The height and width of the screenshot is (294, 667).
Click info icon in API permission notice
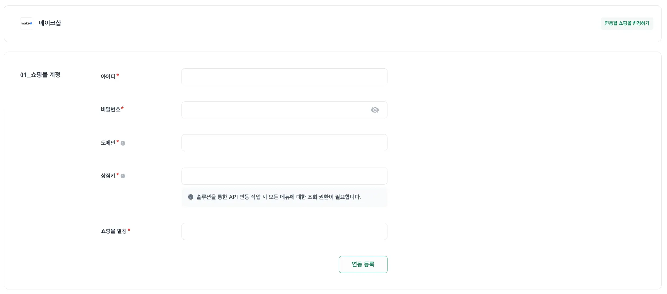tap(191, 197)
